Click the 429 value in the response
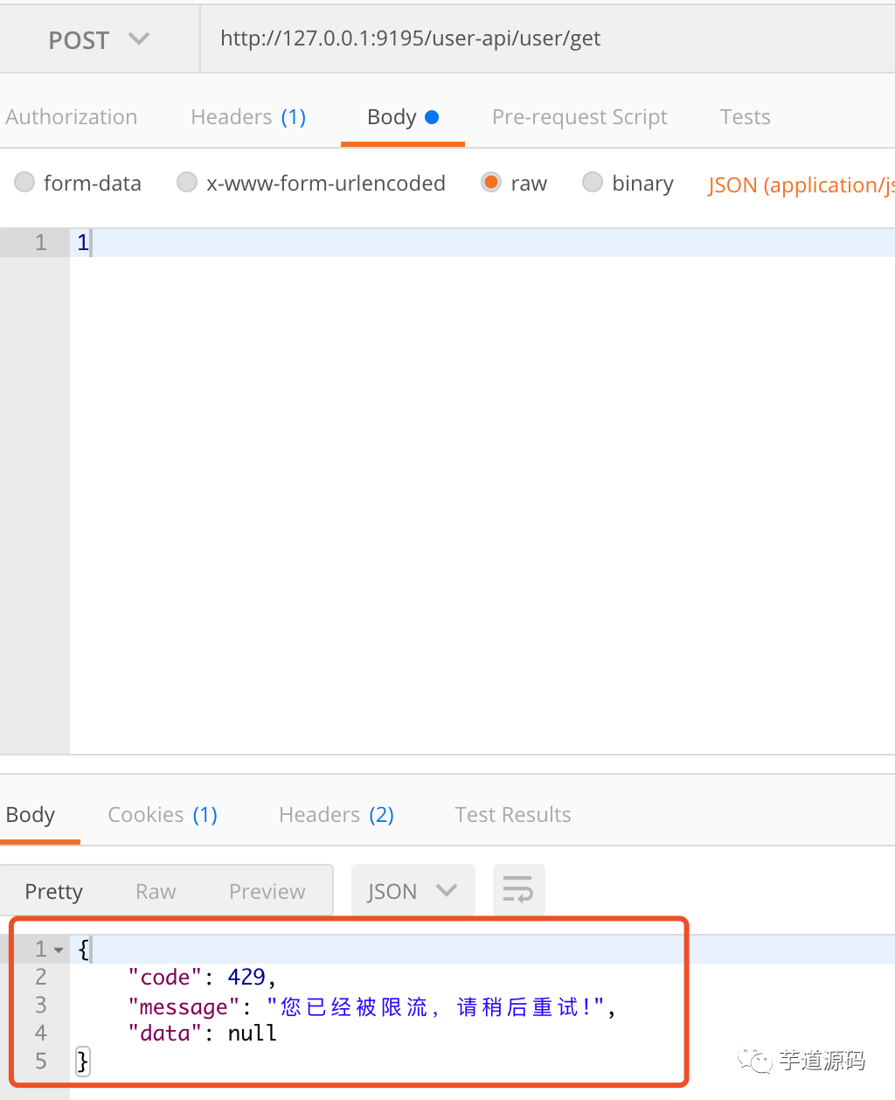The height and width of the screenshot is (1100, 895). pyautogui.click(x=246, y=977)
